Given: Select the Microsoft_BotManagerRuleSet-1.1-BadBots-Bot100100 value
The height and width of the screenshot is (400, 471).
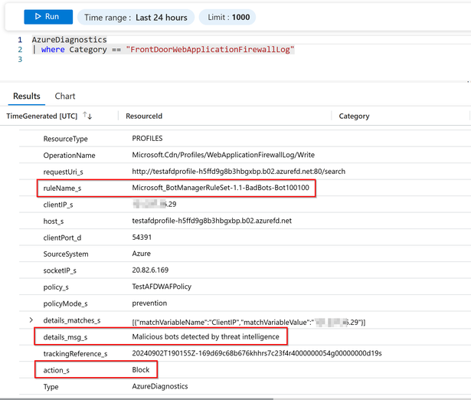Looking at the screenshot, I should 221,188.
